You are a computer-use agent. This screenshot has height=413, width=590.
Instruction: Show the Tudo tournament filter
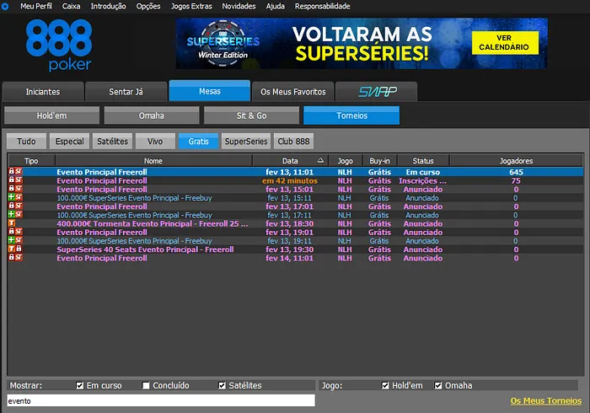pos(26,142)
